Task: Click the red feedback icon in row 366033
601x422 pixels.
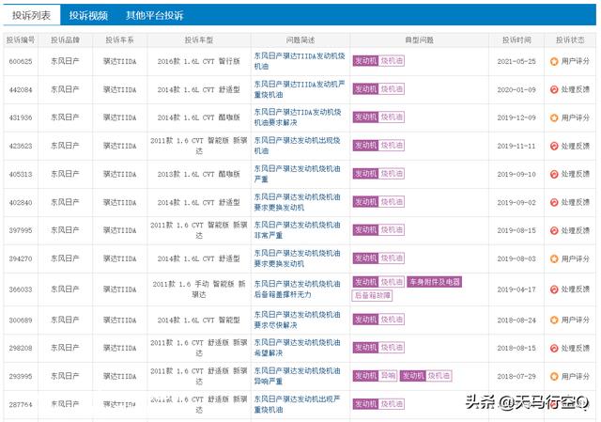Action: tap(554, 289)
